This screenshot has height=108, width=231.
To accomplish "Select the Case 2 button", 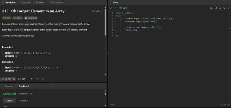I will 23,101.
